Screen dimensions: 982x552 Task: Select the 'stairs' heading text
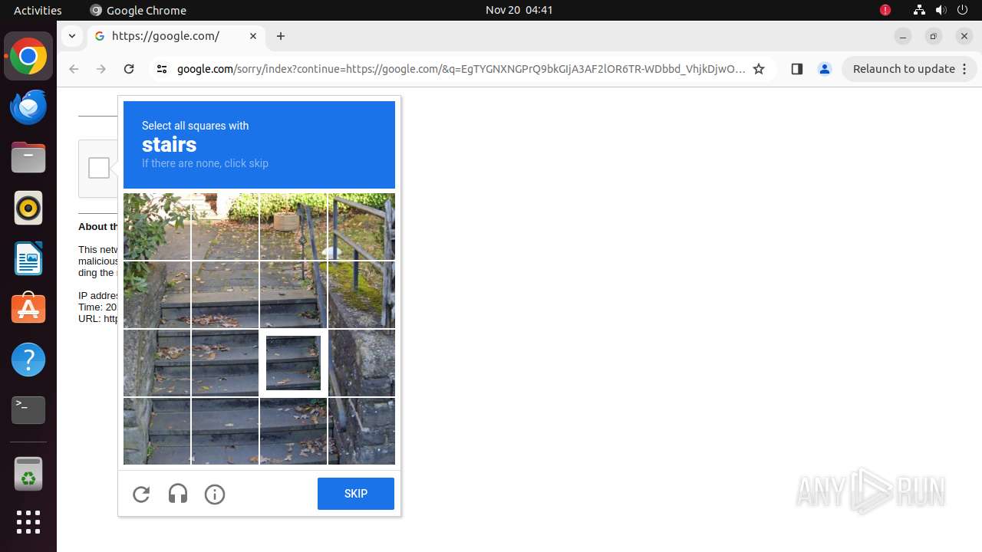[x=169, y=144]
